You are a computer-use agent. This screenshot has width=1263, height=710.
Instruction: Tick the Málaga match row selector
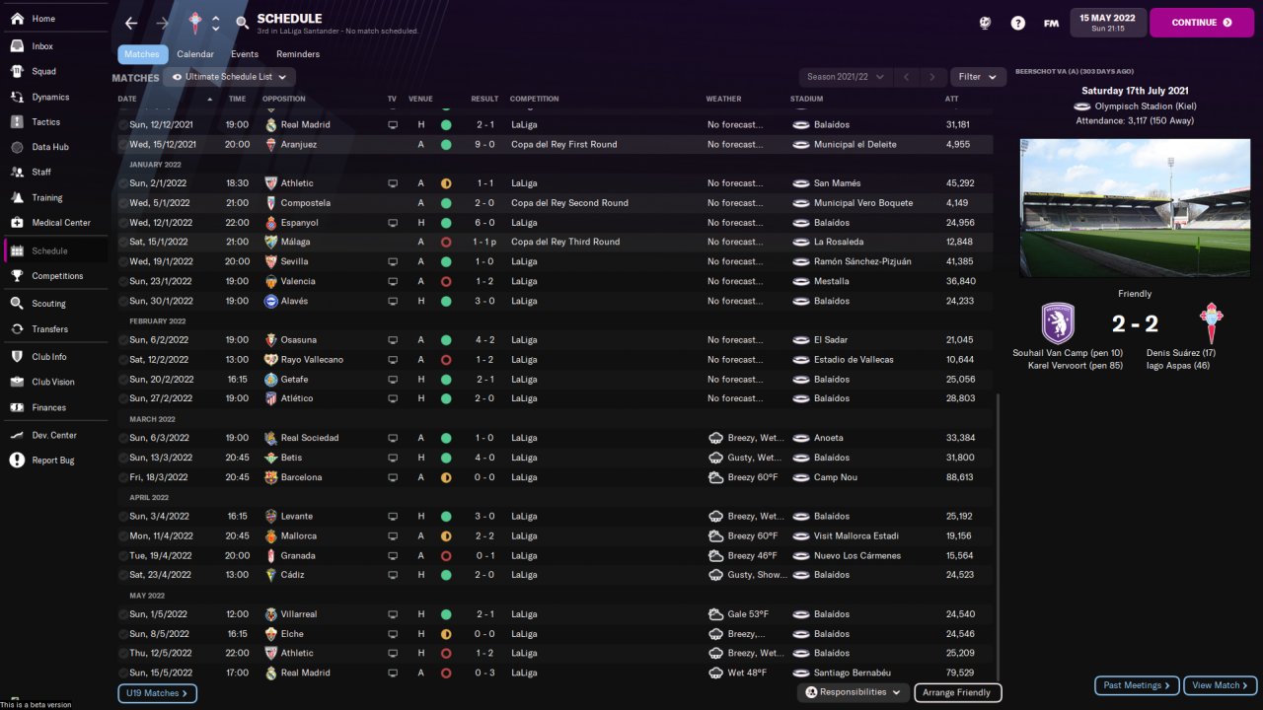123,242
